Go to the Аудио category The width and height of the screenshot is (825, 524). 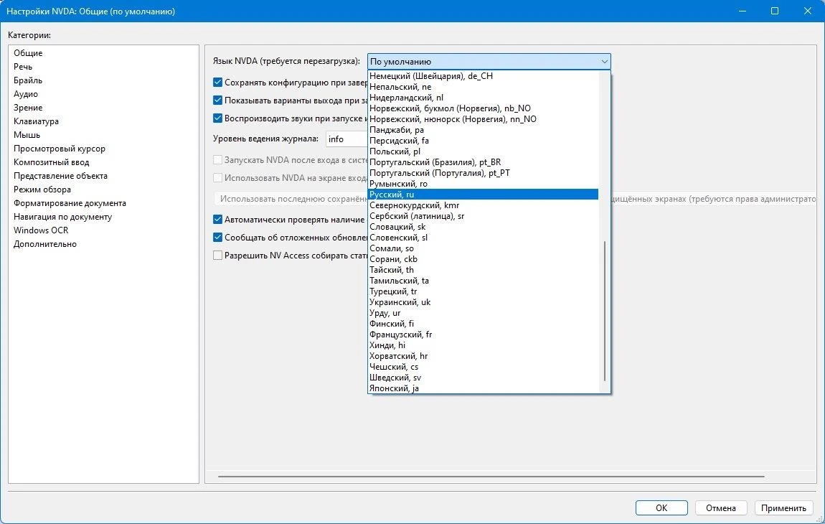26,94
